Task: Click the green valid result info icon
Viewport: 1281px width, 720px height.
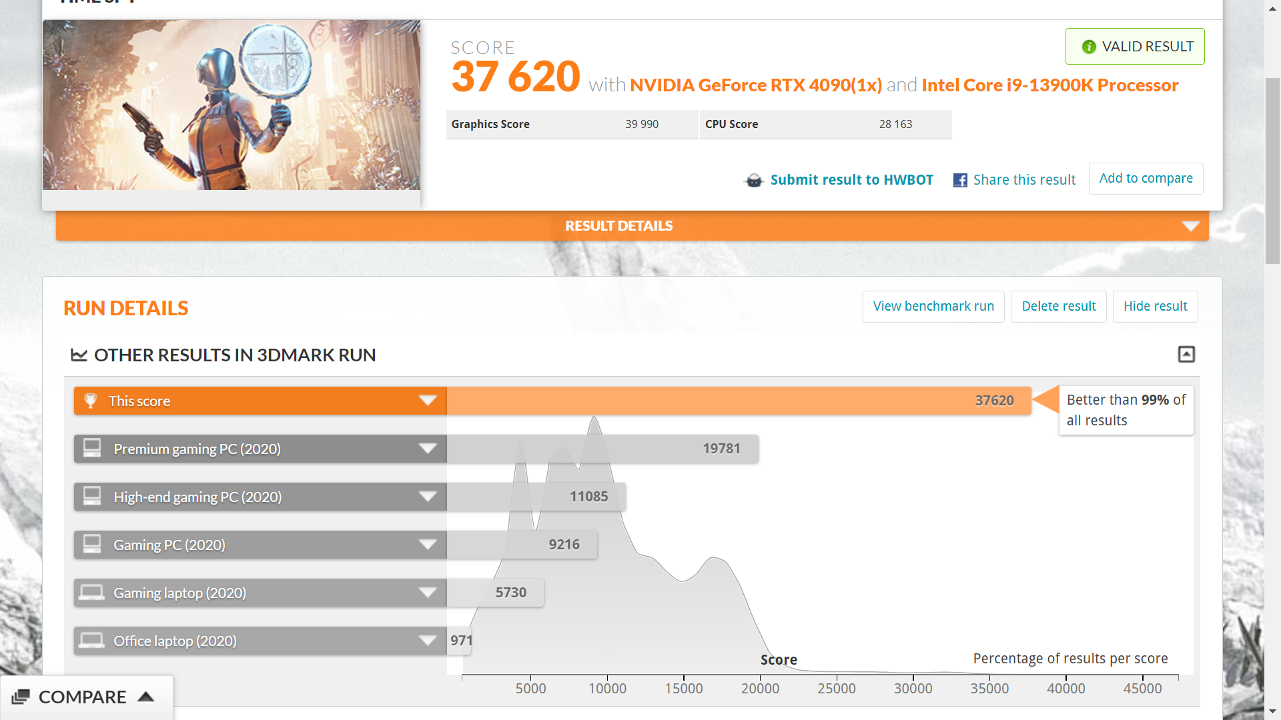Action: (1089, 47)
